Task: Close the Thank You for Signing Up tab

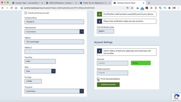Action: tap(110, 3)
